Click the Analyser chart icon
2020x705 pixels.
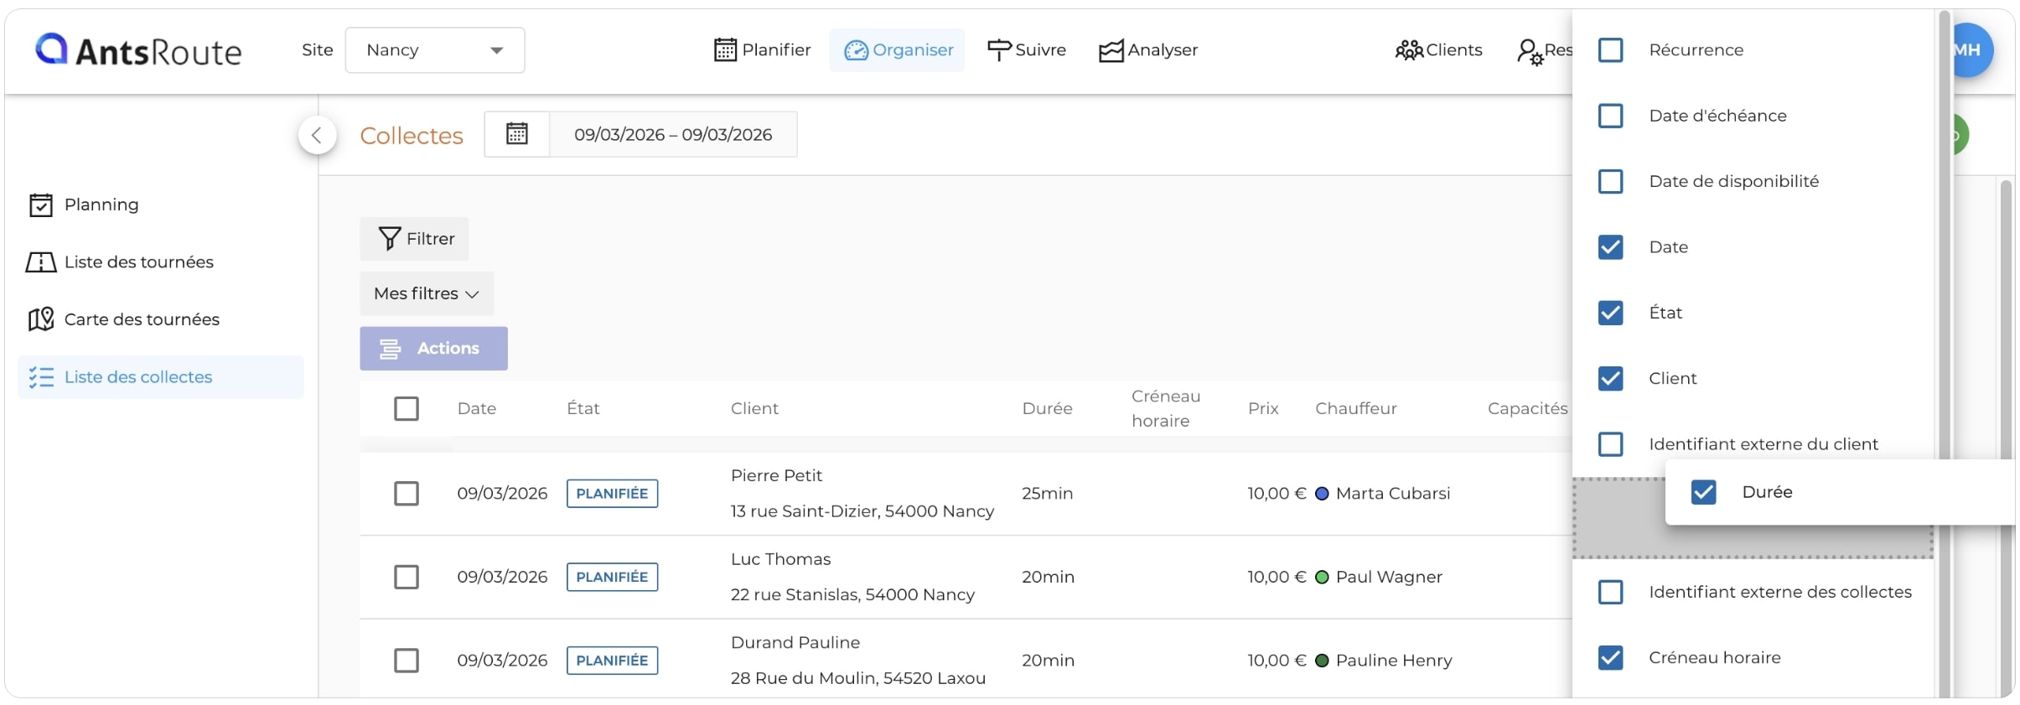coord(1111,50)
